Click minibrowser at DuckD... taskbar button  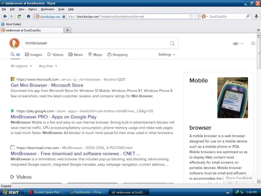coord(129,192)
